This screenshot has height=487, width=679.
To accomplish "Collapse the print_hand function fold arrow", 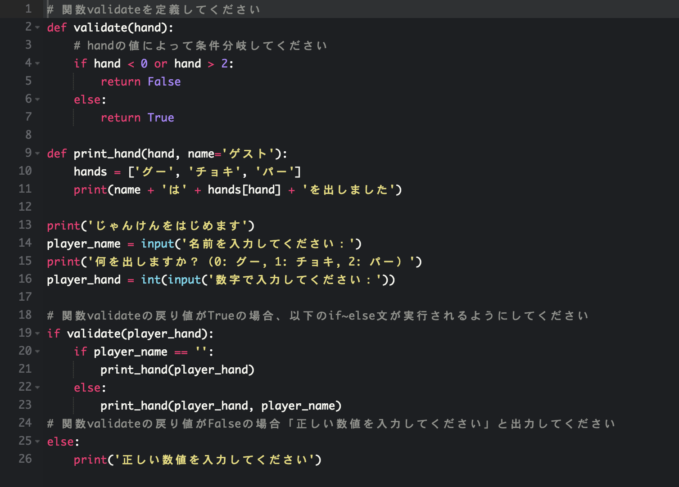I will (37, 153).
